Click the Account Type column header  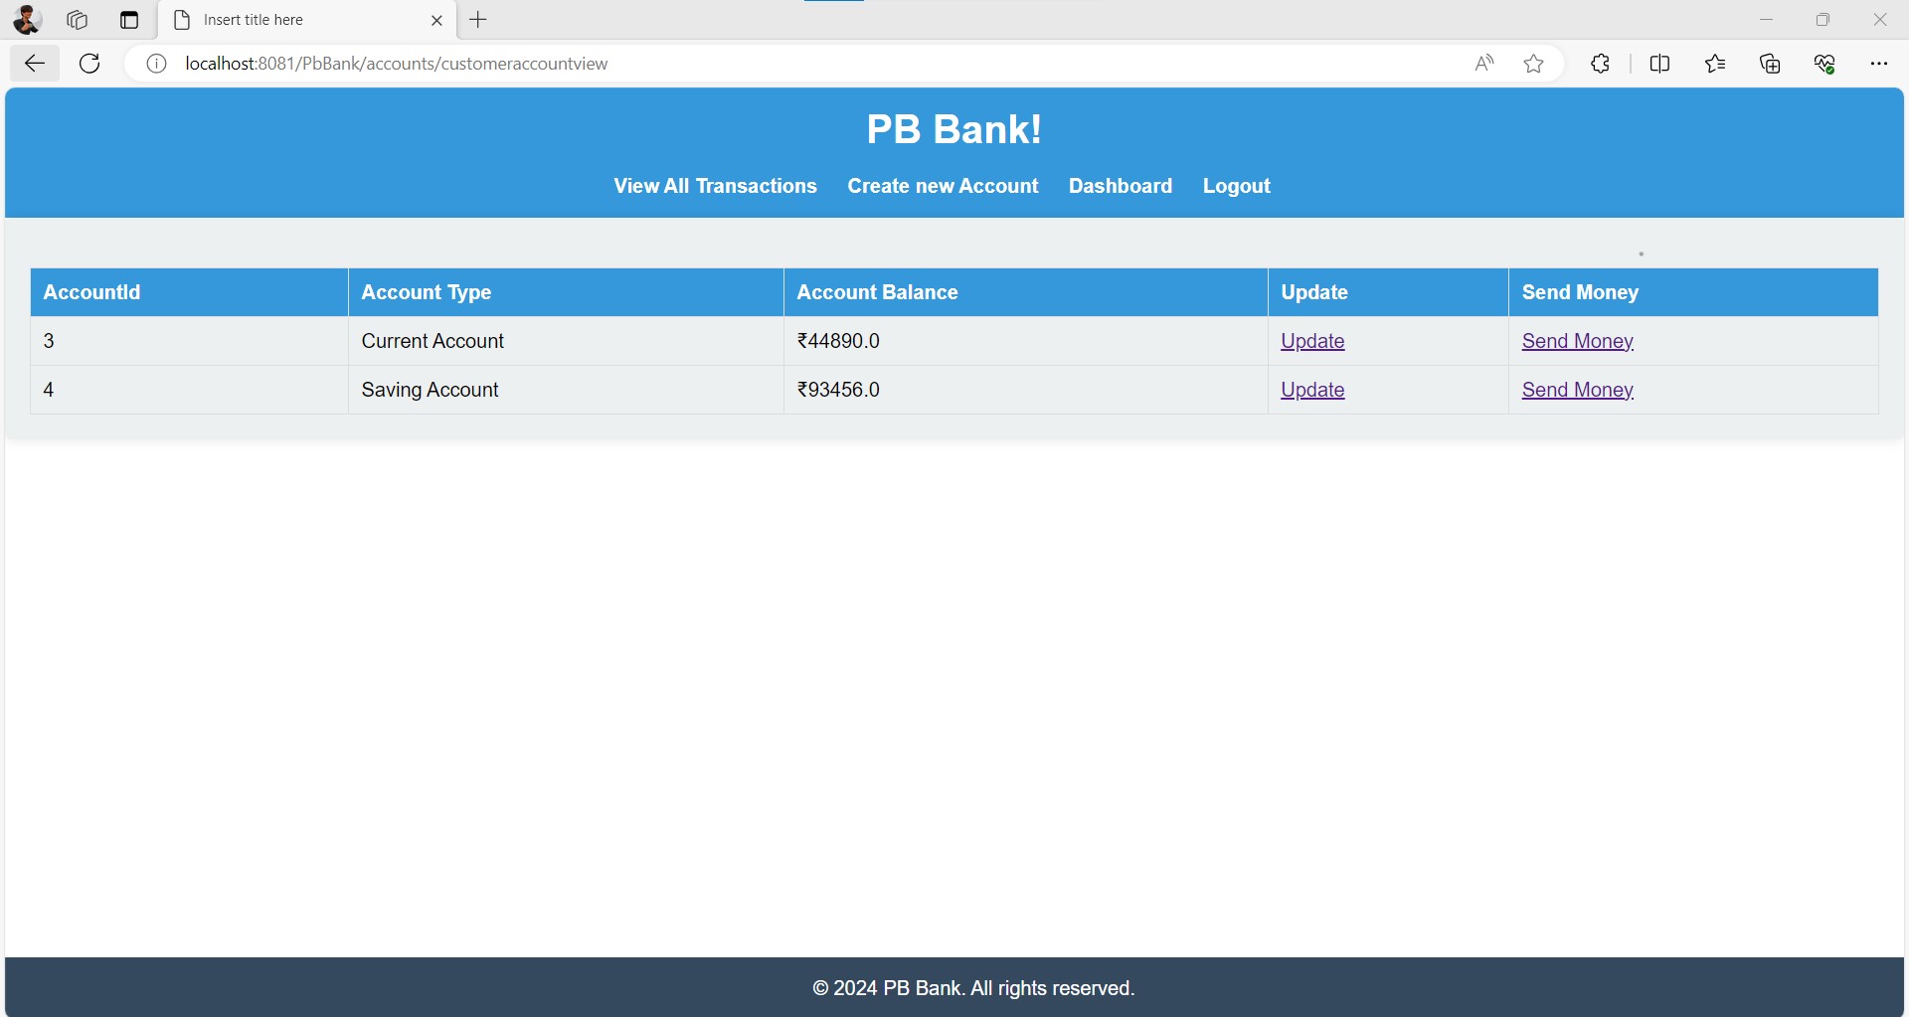click(567, 292)
